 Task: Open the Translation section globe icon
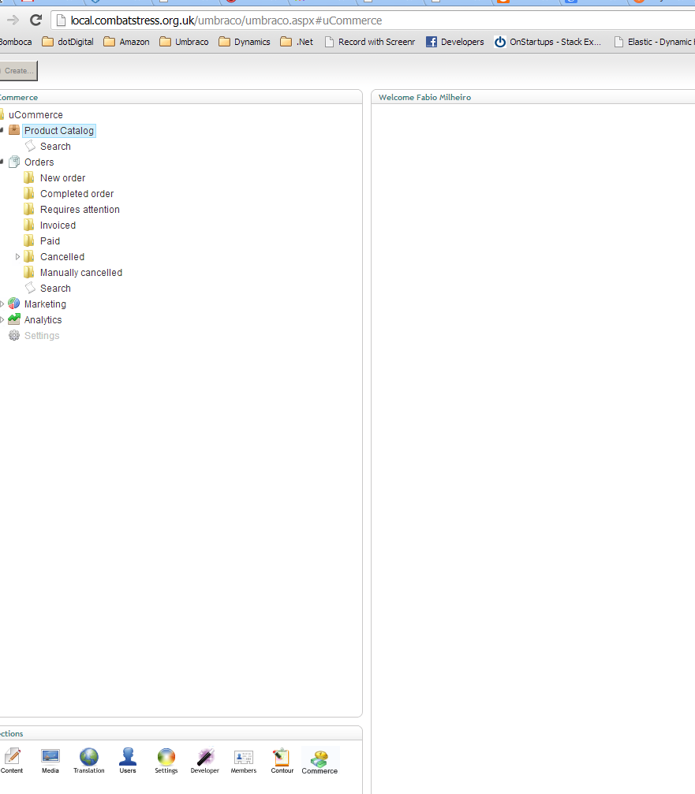pyautogui.click(x=88, y=756)
